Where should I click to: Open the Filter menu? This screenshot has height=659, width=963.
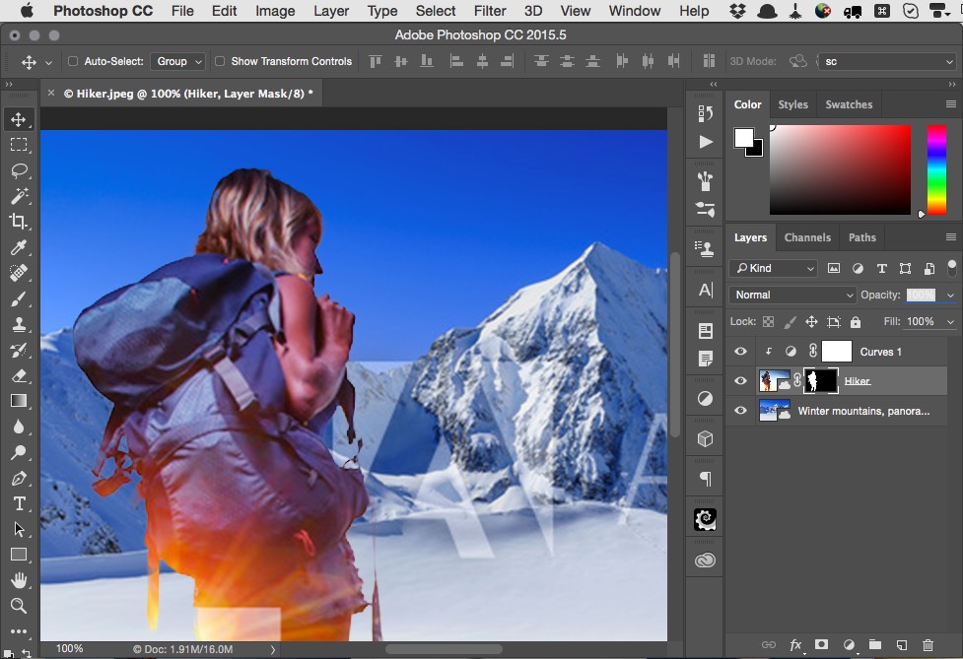pyautogui.click(x=490, y=11)
